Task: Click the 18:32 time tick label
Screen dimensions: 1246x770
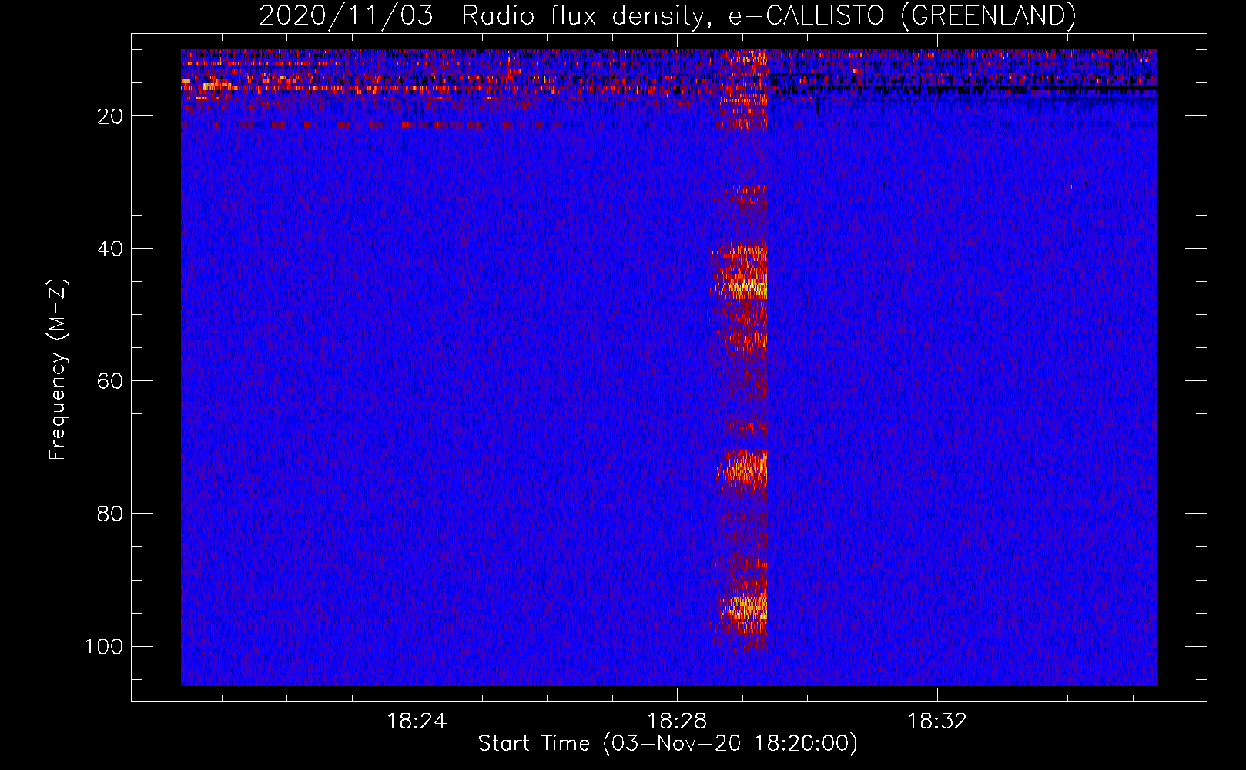Action: (937, 721)
